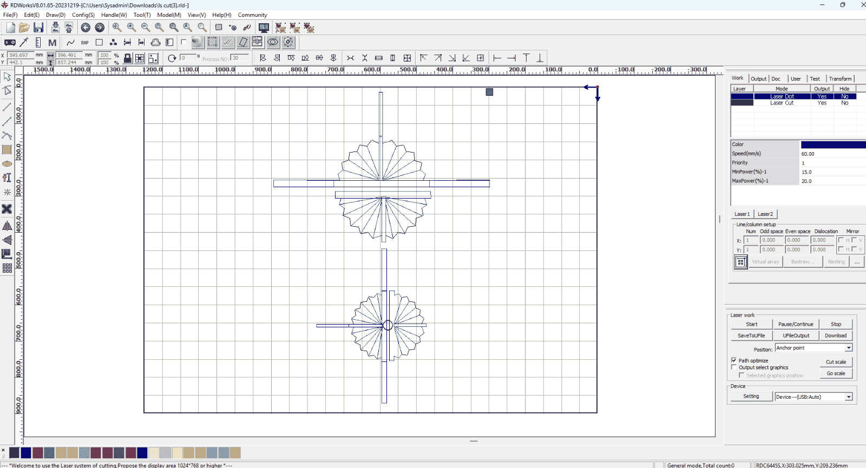
Task: Click the rotate icon beside angle field
Action: [x=172, y=58]
